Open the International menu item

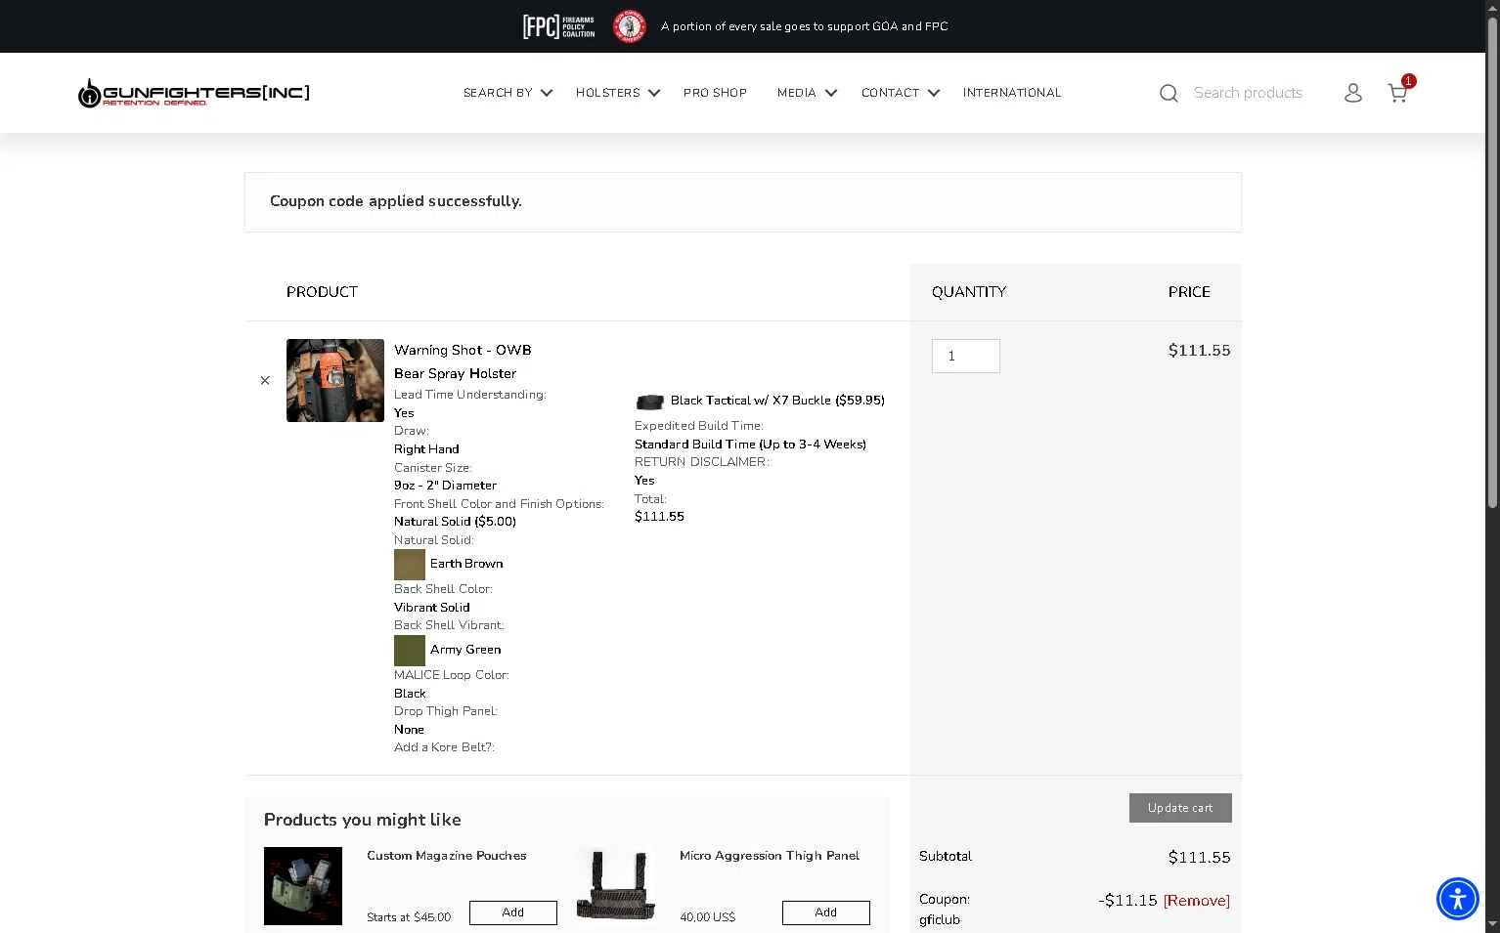[1012, 93]
